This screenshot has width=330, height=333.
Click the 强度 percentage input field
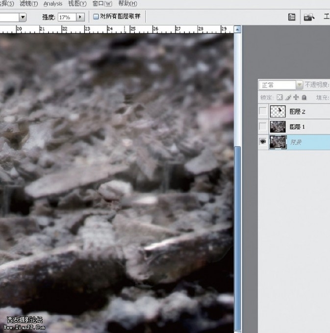[x=66, y=17]
